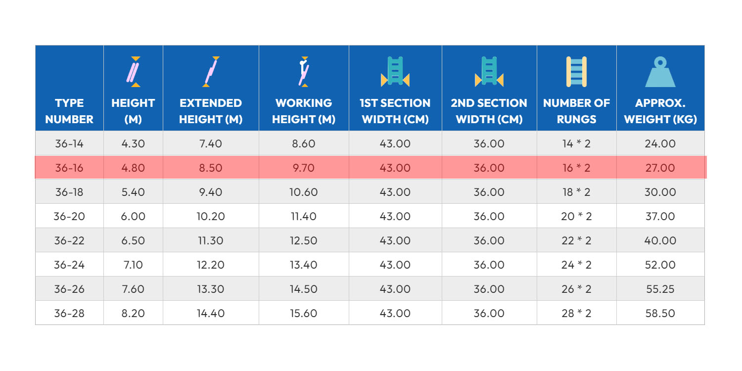The height and width of the screenshot is (371, 742).
Task: Select type number 36-14 cell
Action: pos(69,144)
